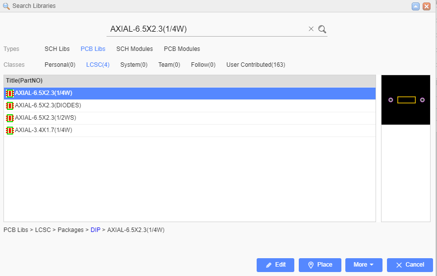Image resolution: width=437 pixels, height=276 pixels.
Task: Click into the search input field
Action: (207, 29)
